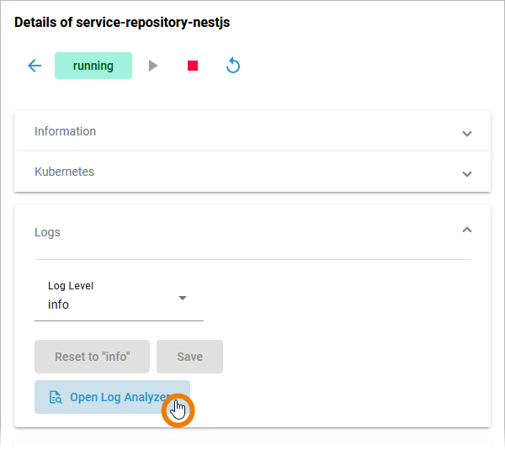Select the current "info" log level value

click(59, 304)
